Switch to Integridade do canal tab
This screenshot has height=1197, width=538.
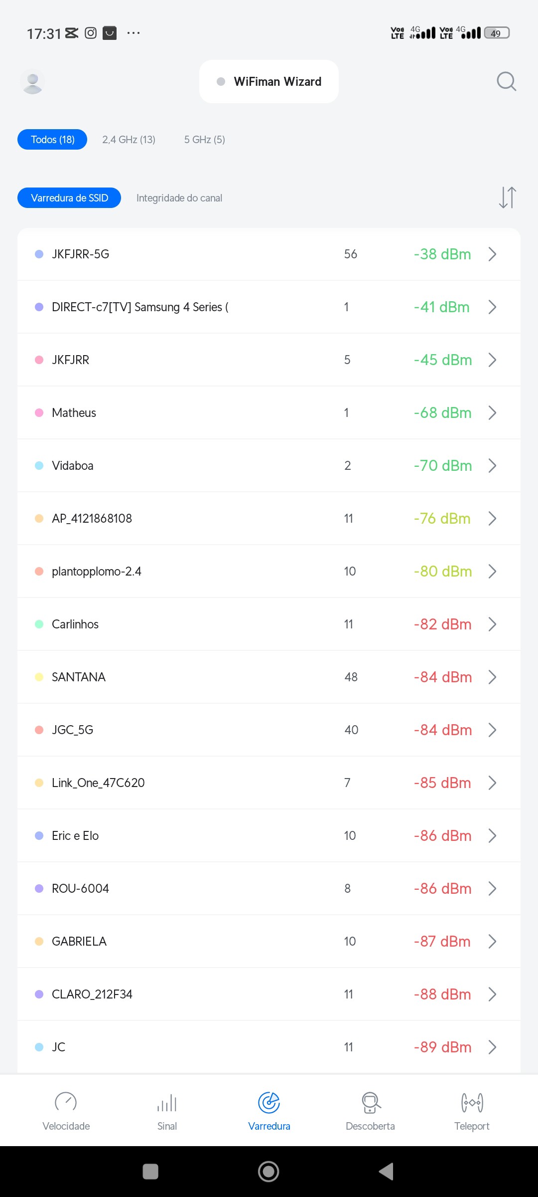pyautogui.click(x=179, y=198)
